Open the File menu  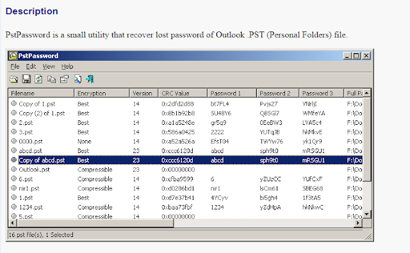pos(15,67)
